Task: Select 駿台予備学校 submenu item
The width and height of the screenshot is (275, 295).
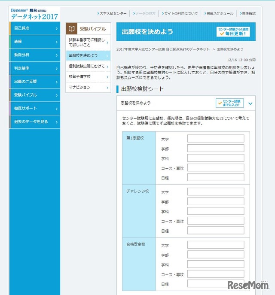Action: [x=88, y=77]
